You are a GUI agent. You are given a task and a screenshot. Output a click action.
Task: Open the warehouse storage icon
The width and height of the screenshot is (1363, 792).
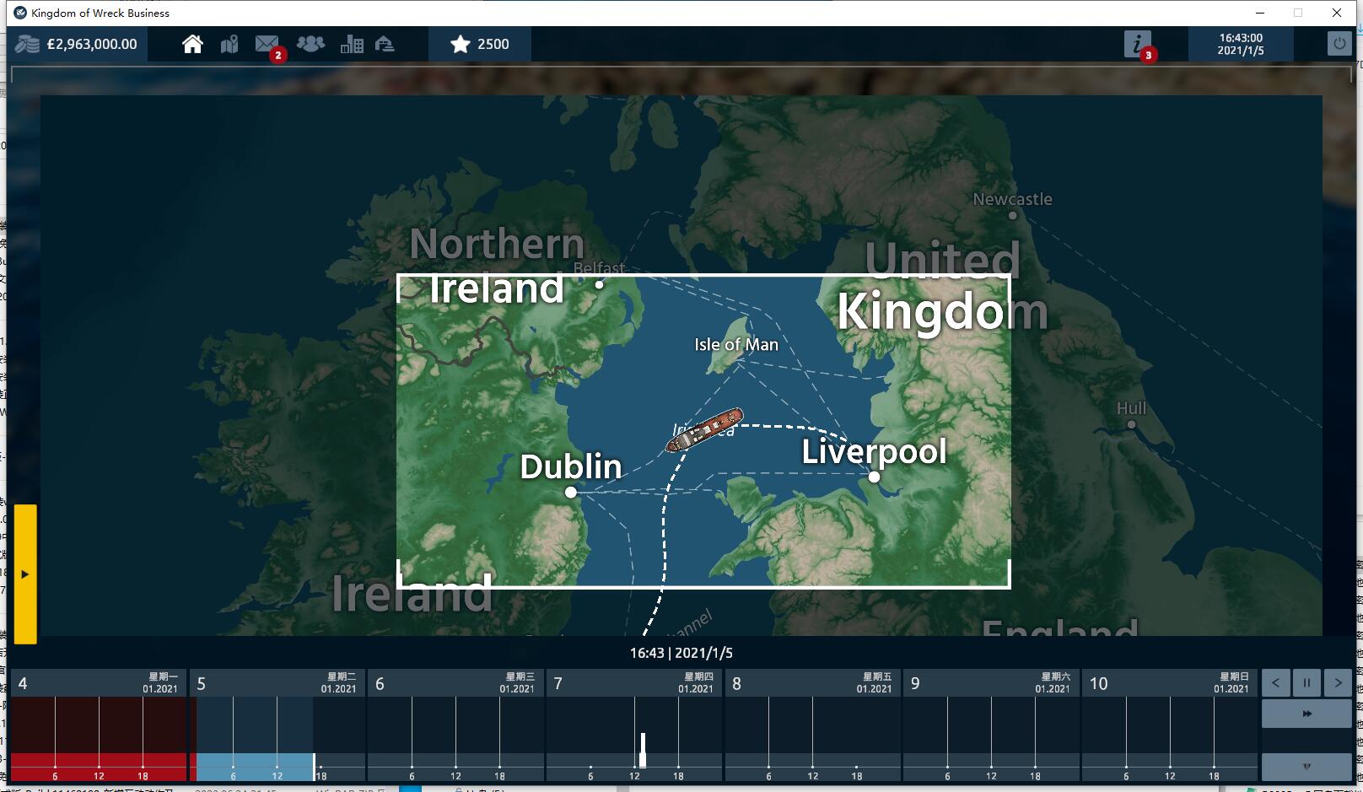point(385,45)
